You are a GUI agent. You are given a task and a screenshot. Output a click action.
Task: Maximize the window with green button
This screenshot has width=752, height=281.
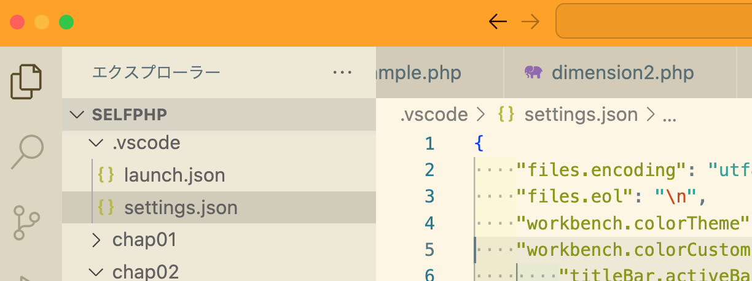pos(66,23)
